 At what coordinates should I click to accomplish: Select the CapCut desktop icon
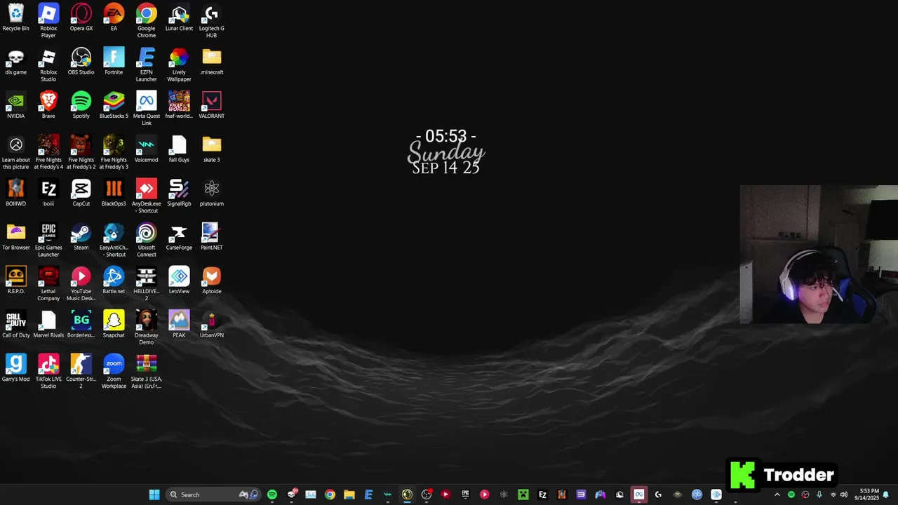[81, 194]
